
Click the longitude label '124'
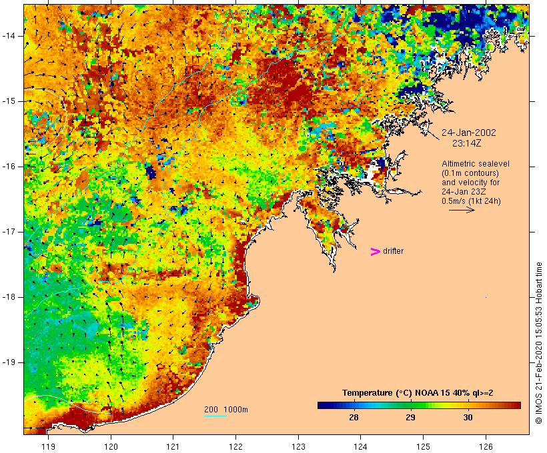point(361,447)
